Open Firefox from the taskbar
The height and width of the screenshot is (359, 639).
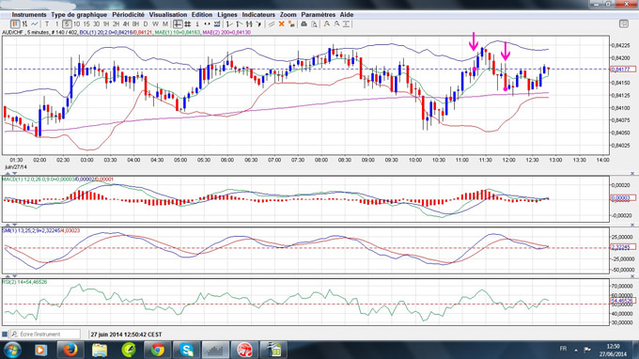(70, 350)
